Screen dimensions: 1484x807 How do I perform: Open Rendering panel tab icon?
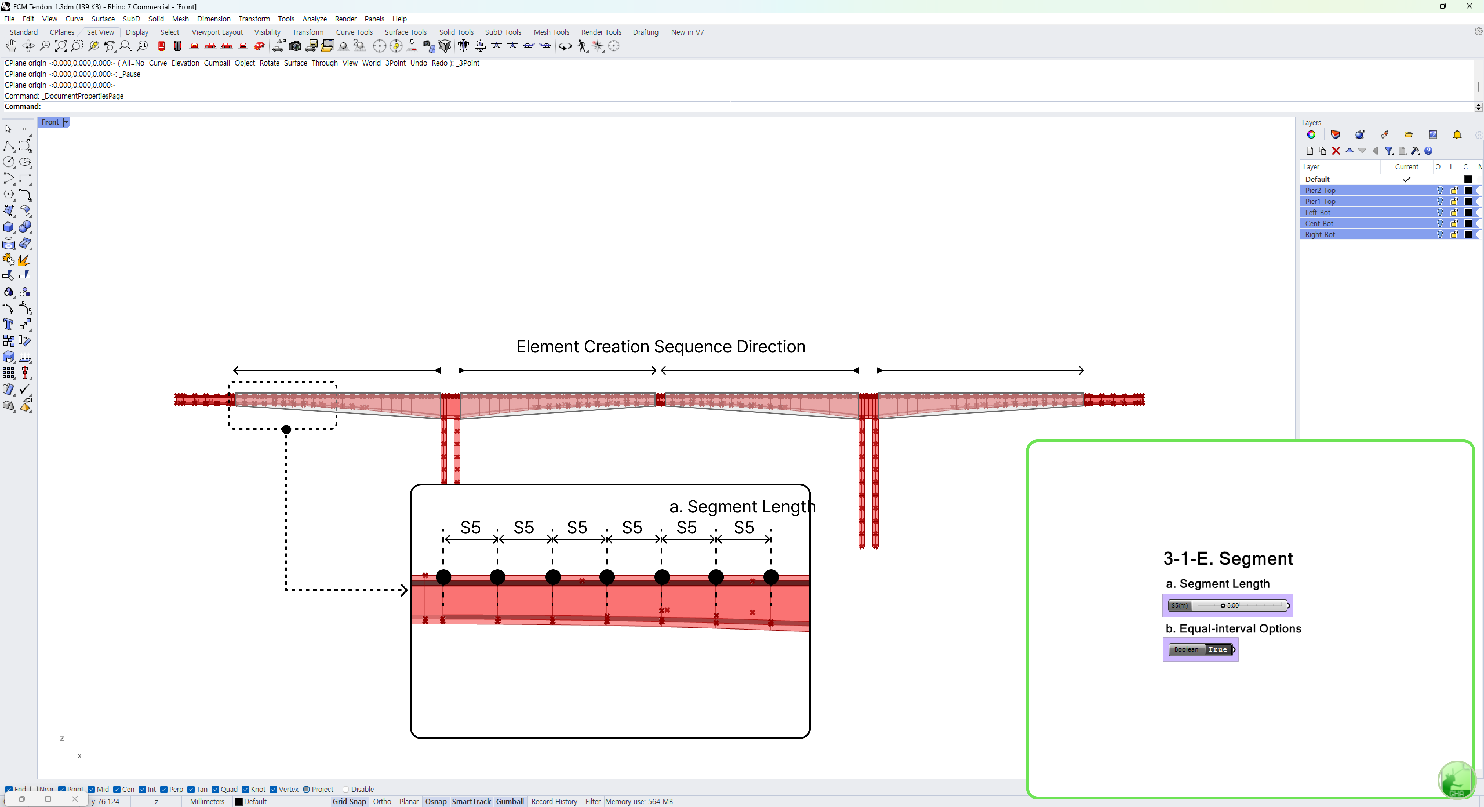coord(1360,135)
